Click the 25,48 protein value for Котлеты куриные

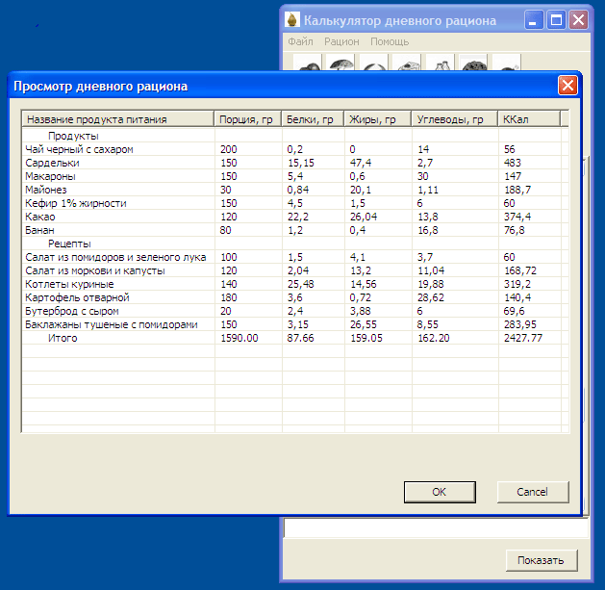[x=300, y=284]
